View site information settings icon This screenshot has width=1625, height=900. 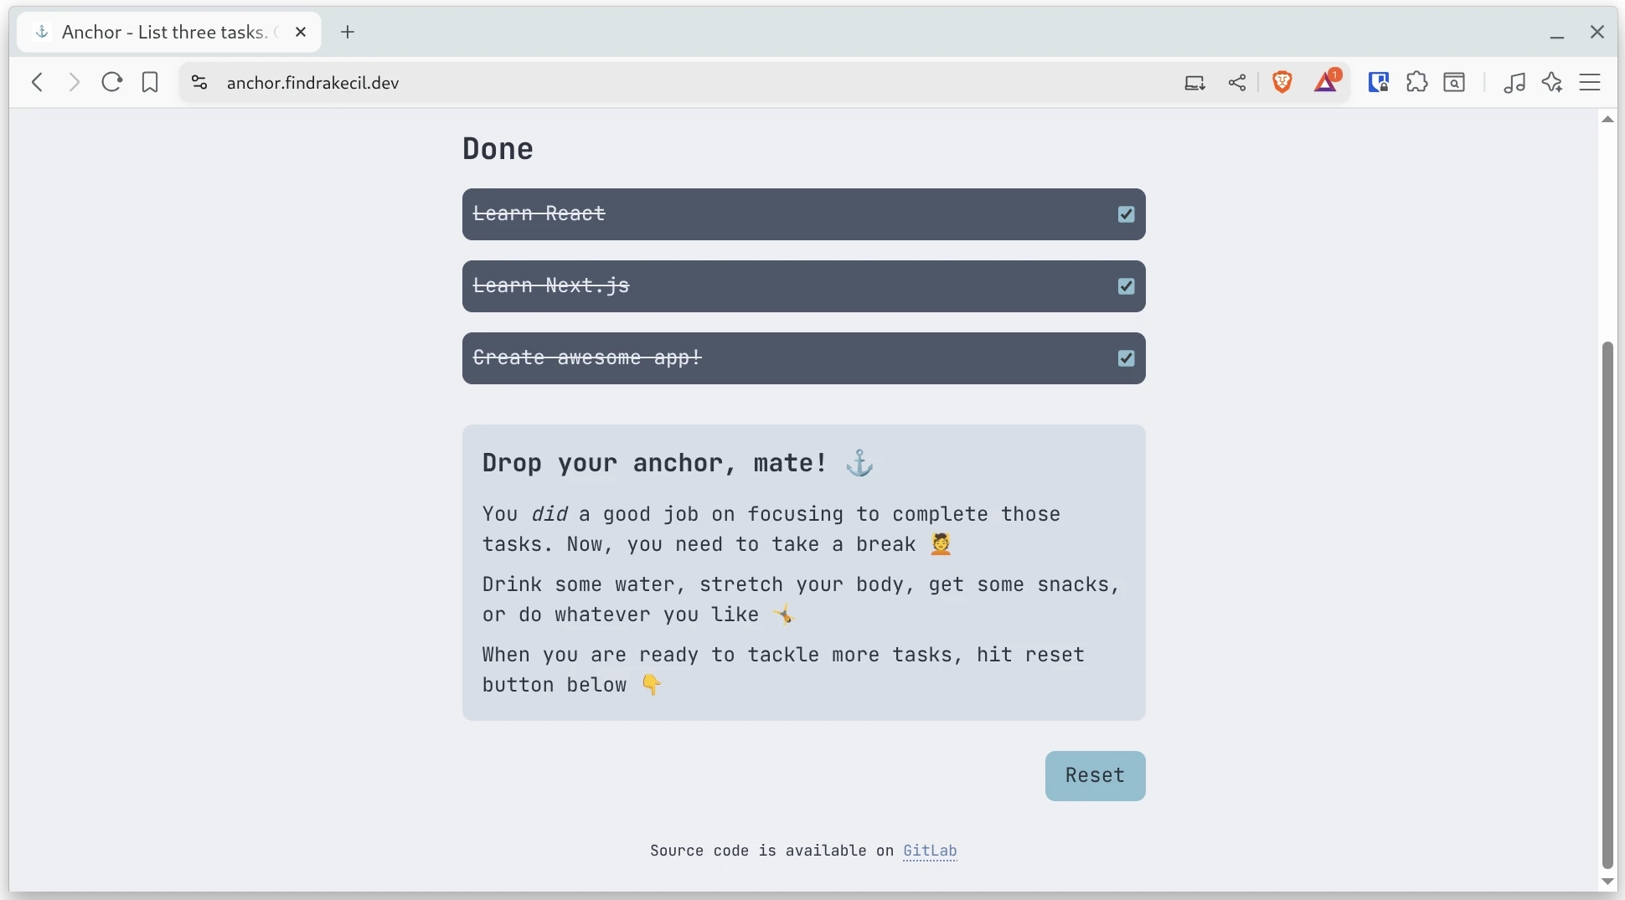[199, 82]
